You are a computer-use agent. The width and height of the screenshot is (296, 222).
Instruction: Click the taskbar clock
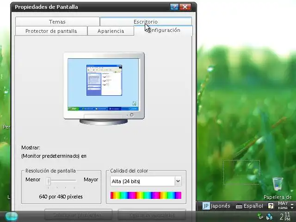click(x=285, y=216)
